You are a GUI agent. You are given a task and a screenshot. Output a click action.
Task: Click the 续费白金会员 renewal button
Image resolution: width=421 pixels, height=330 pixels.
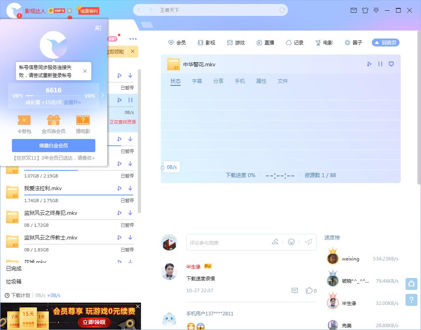click(54, 145)
